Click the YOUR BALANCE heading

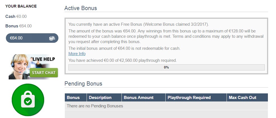[21, 6]
